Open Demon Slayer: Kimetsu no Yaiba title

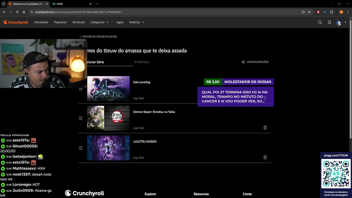[x=154, y=112]
